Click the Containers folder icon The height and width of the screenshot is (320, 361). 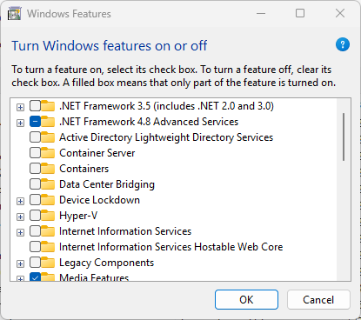(x=48, y=169)
